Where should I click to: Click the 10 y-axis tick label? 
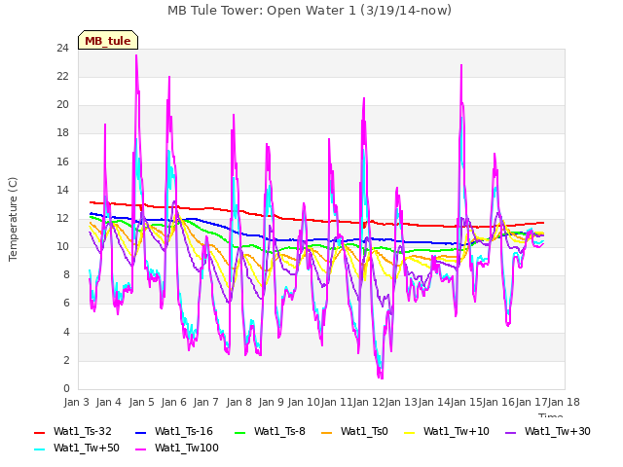pos(62,247)
